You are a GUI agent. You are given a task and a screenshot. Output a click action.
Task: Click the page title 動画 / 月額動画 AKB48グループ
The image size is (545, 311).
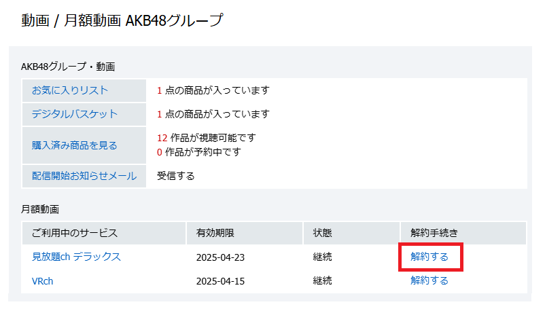pos(122,20)
